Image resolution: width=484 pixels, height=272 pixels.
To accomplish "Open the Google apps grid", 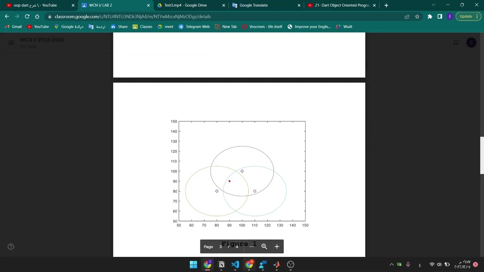I will pos(456,43).
